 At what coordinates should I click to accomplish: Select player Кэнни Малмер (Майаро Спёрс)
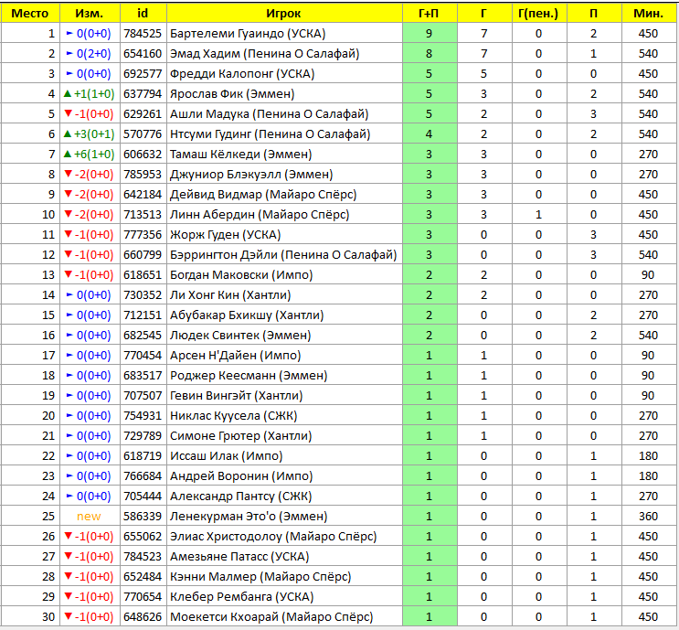260,577
